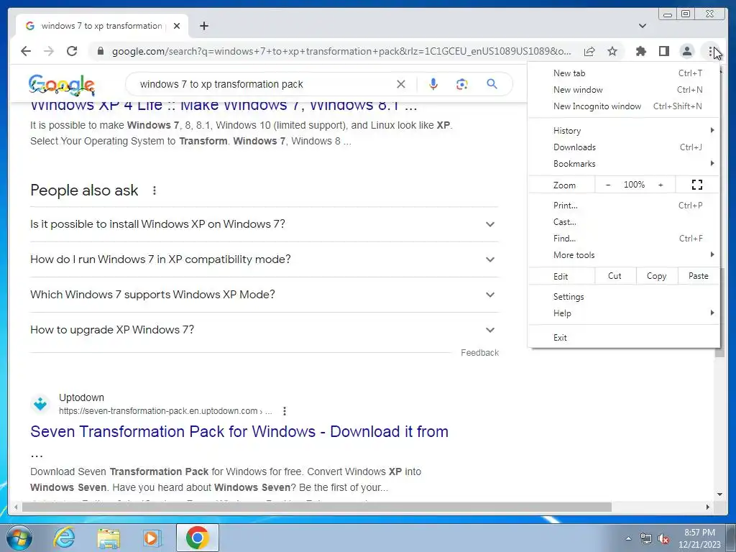Click Copy in the Edit row
736x552 pixels.
tap(657, 276)
